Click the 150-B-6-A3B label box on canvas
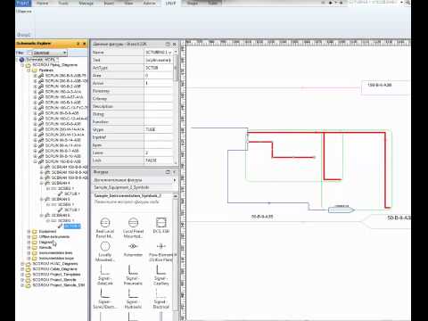The image size is (428, 321). [385, 87]
